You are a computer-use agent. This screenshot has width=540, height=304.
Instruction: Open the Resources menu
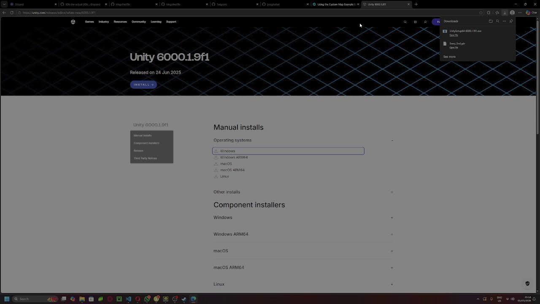click(120, 22)
